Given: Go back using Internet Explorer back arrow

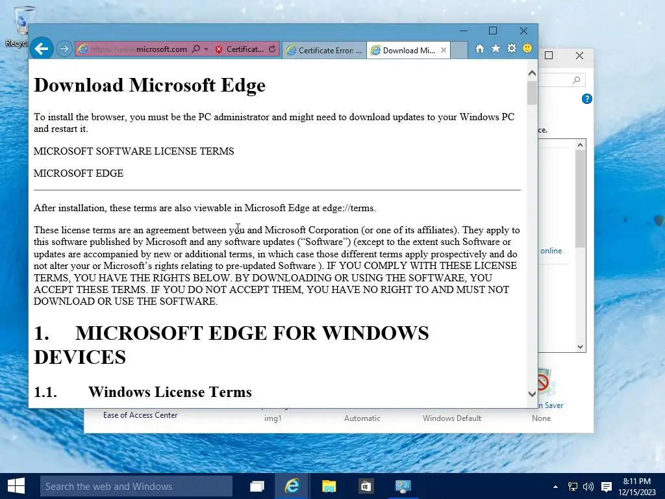Looking at the screenshot, I should pos(42,49).
